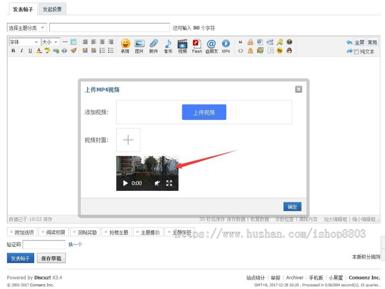This screenshot has width=385, height=289.
Task: Click the 上传视频 upload button
Action: (204, 112)
